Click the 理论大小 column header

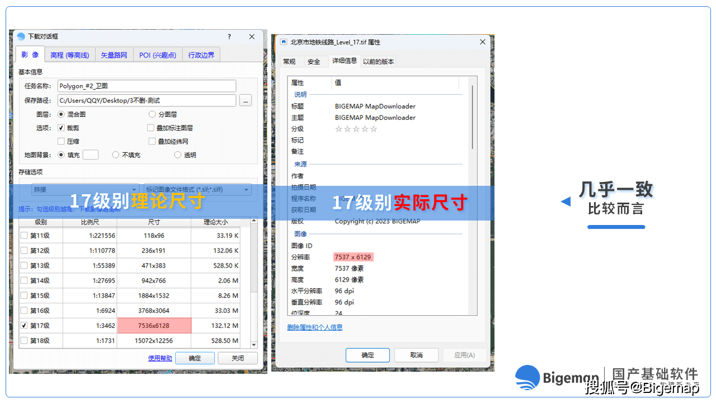(216, 222)
